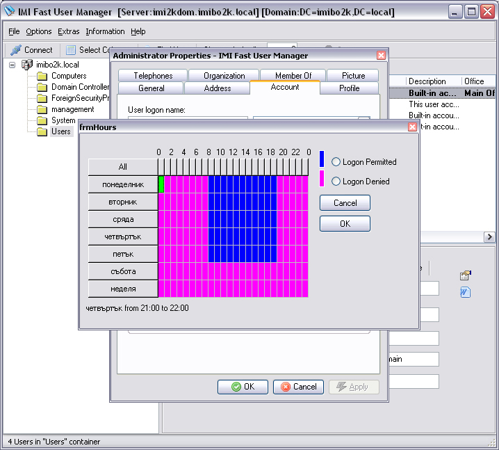
Task: Click the Domain Controllers folder icon
Action: [x=42, y=87]
